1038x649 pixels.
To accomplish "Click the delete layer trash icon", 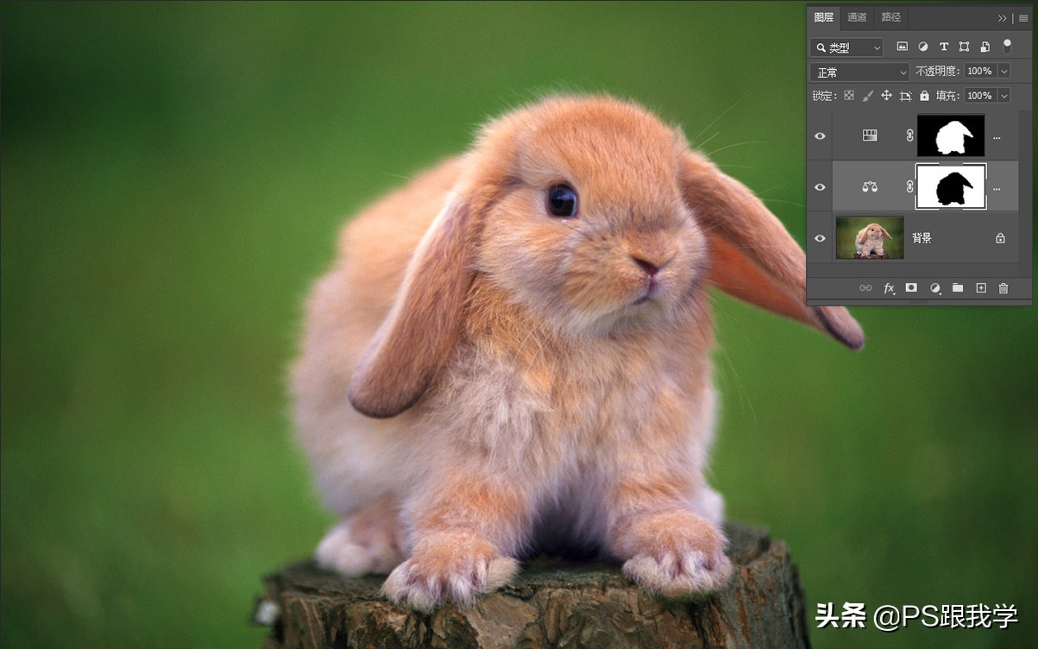I will tap(1003, 288).
